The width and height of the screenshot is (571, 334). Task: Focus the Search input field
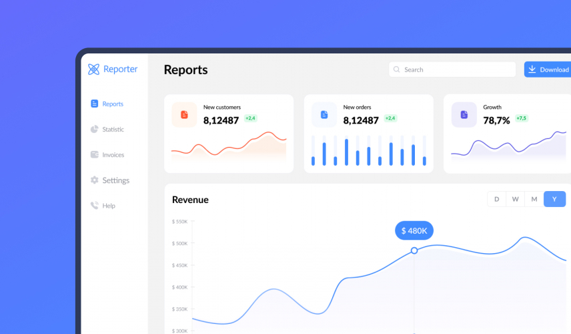click(452, 69)
